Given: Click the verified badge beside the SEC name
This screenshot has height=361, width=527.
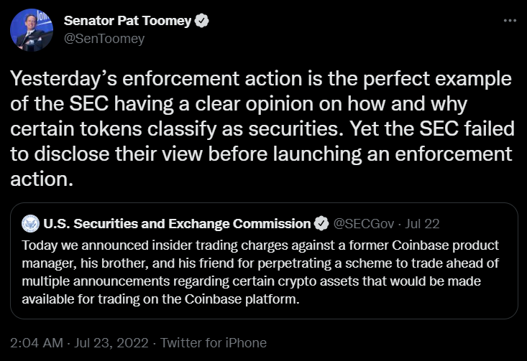Looking at the screenshot, I should point(323,223).
